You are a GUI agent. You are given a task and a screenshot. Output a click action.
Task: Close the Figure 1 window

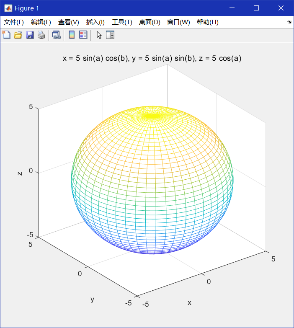[281, 8]
